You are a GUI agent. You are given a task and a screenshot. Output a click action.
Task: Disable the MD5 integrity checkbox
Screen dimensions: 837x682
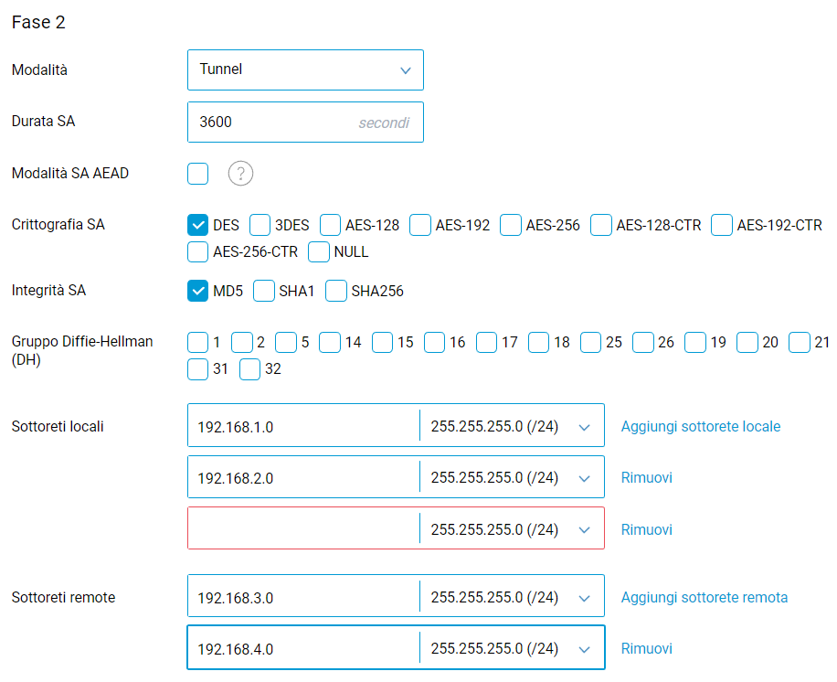pos(197,291)
